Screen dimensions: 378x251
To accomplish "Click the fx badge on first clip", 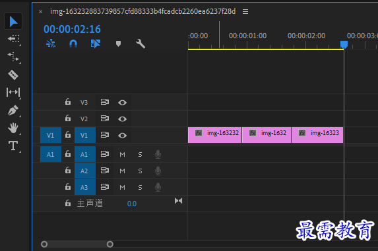I will click(199, 133).
